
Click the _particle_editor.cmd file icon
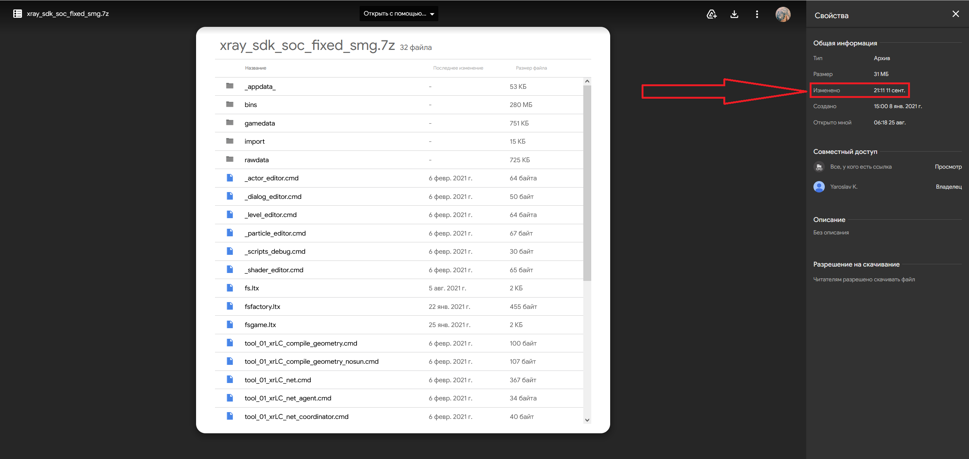coord(230,233)
